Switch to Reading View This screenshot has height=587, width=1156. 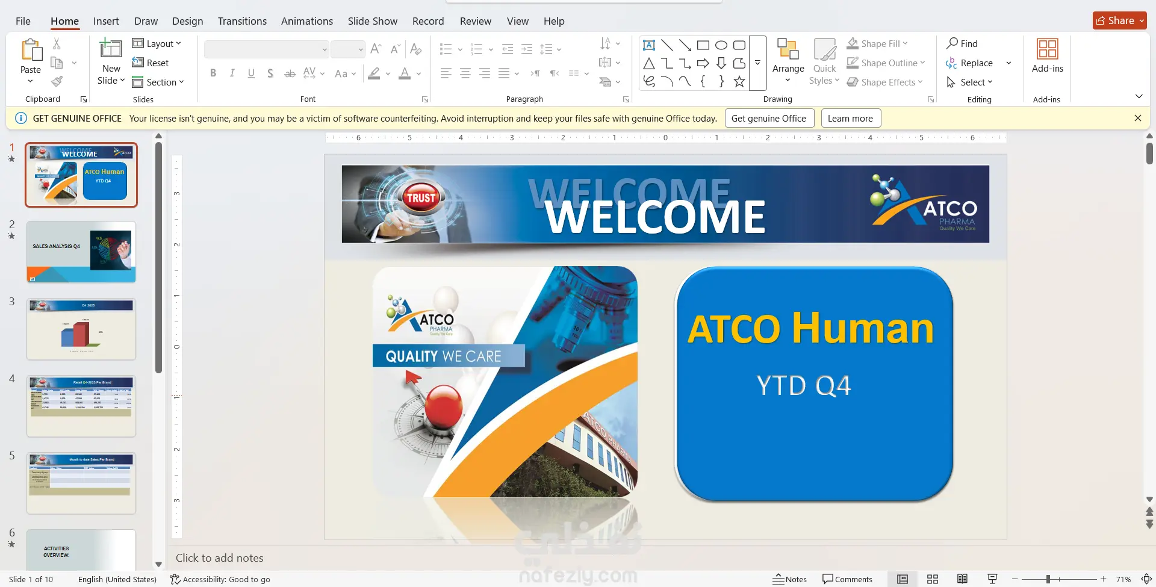point(962,579)
